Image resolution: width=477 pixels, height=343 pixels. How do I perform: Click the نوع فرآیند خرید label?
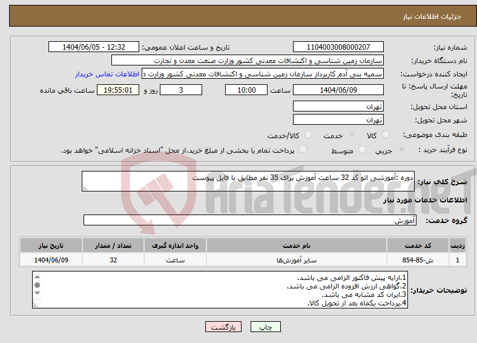(x=442, y=150)
